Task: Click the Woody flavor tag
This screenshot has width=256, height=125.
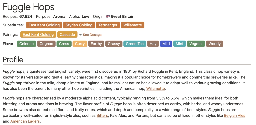Action: (x=214, y=44)
